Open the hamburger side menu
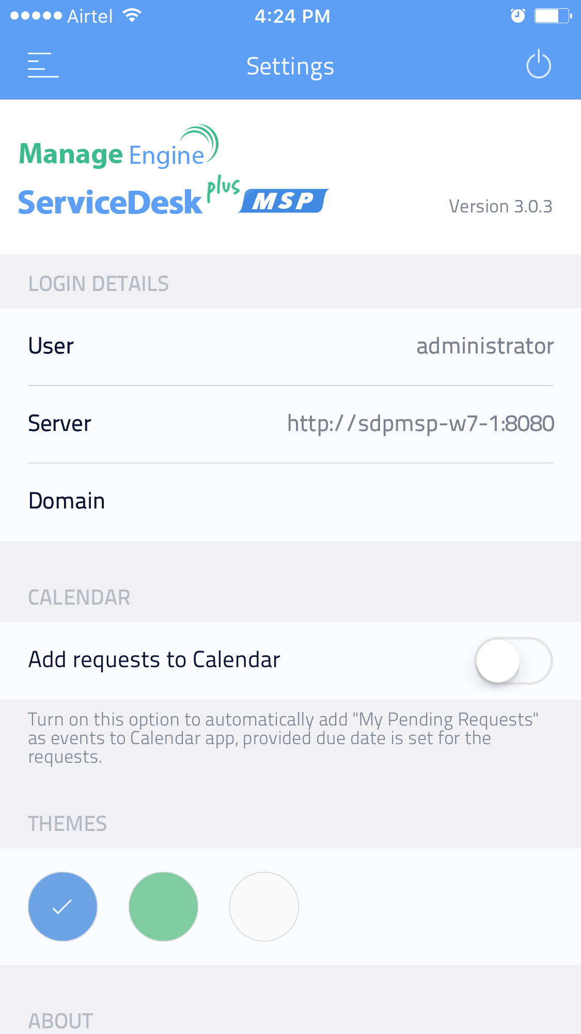581x1034 pixels. coord(43,65)
